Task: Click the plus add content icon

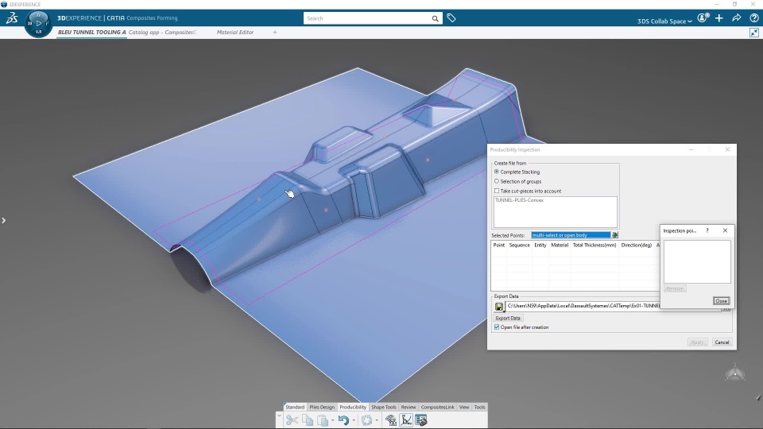Action: tap(719, 18)
